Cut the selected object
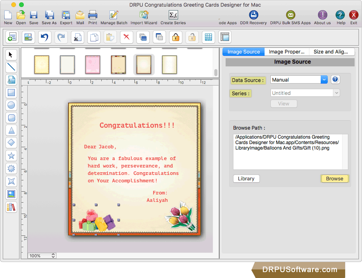This screenshot has width=362, height=278. 78,37
